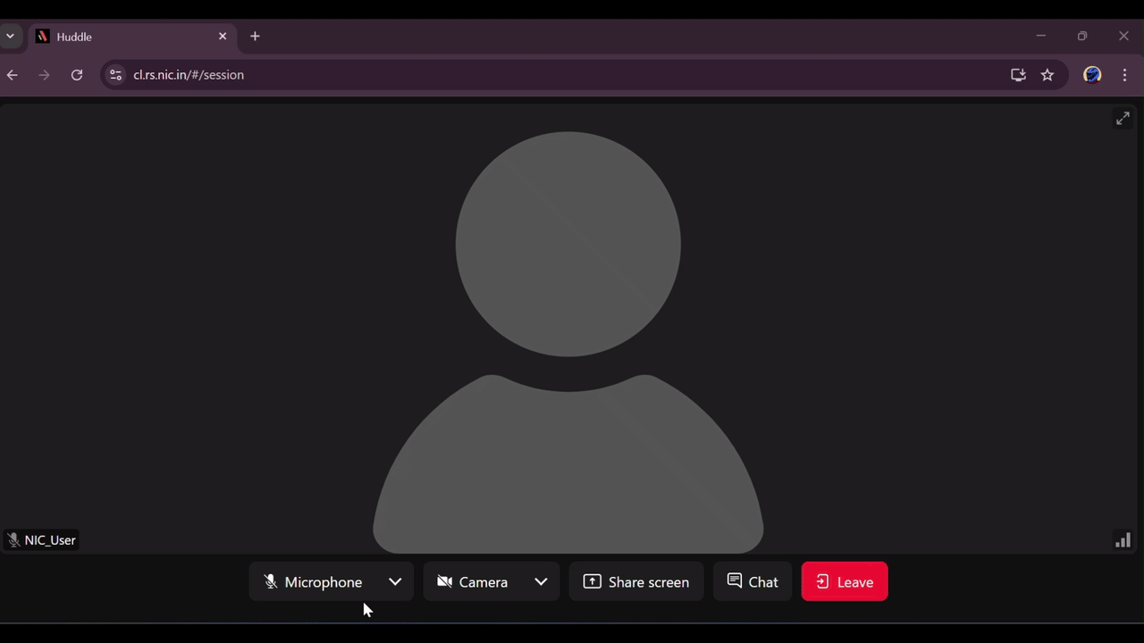
Task: Open the Microphone device dropdown chevron
Action: 395,581
